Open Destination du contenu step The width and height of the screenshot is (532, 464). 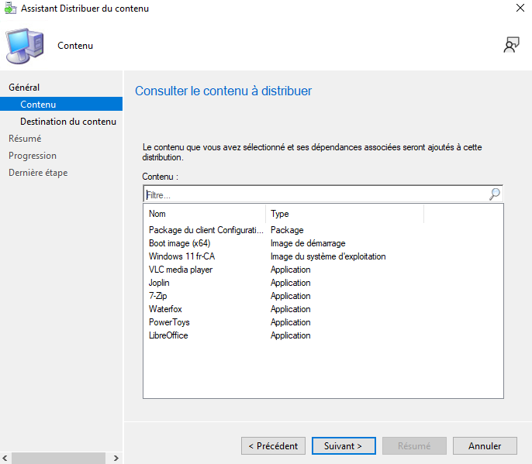tap(68, 122)
